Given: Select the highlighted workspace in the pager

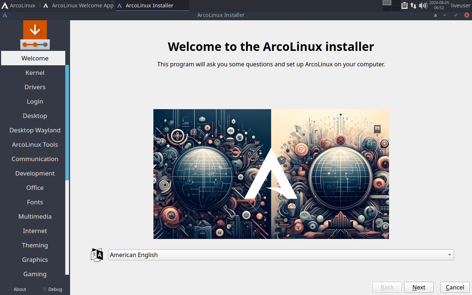Looking at the screenshot, I should pos(387,3).
